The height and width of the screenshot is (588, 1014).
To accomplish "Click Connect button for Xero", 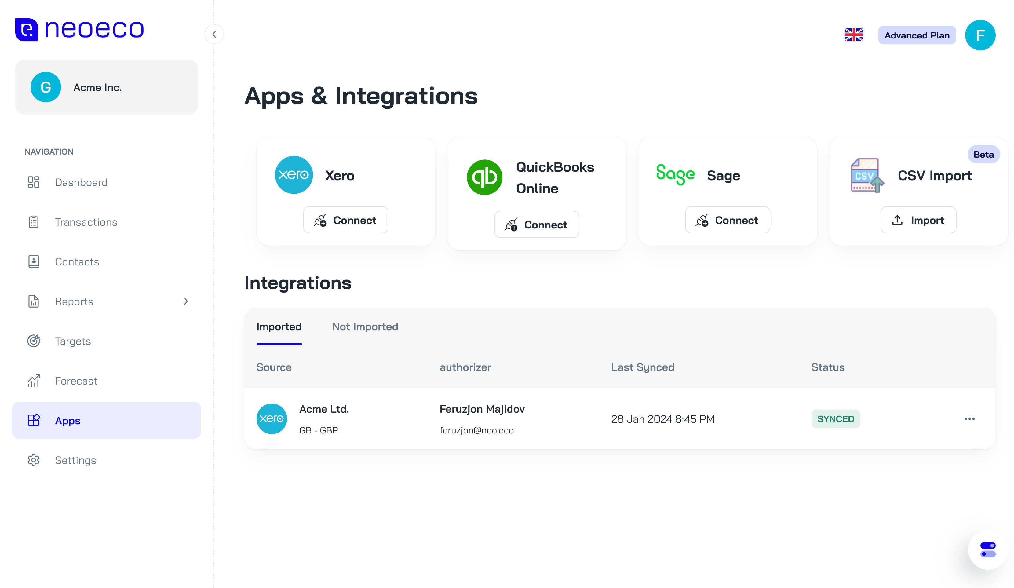I will pyautogui.click(x=346, y=220).
